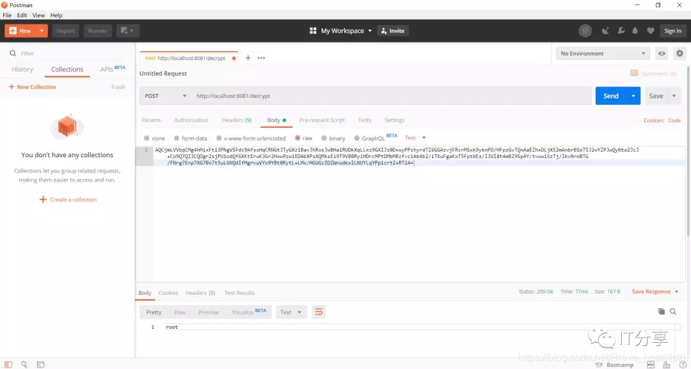
Task: Open the Save button dropdown arrow
Action: (x=674, y=96)
